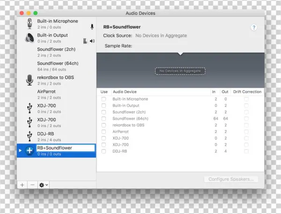Check Use for rekordbox to OBS

tap(104, 125)
